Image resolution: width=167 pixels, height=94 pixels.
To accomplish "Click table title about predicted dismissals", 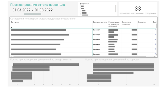I will (43, 19).
